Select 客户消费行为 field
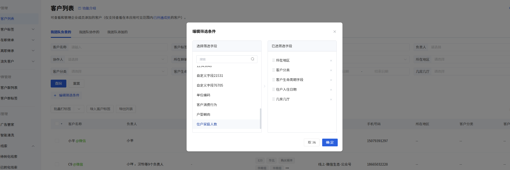The height and width of the screenshot is (170, 510). [x=227, y=105]
